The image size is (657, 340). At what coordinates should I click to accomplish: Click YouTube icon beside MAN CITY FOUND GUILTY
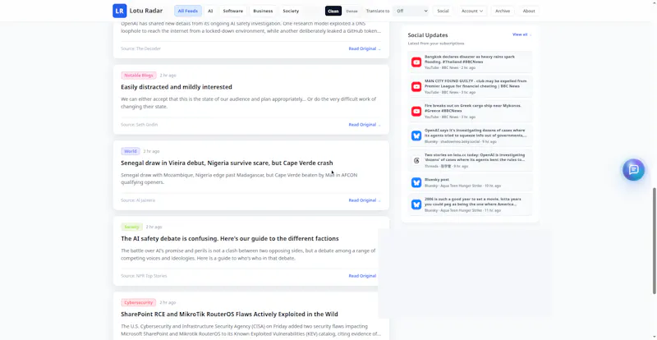pos(416,87)
